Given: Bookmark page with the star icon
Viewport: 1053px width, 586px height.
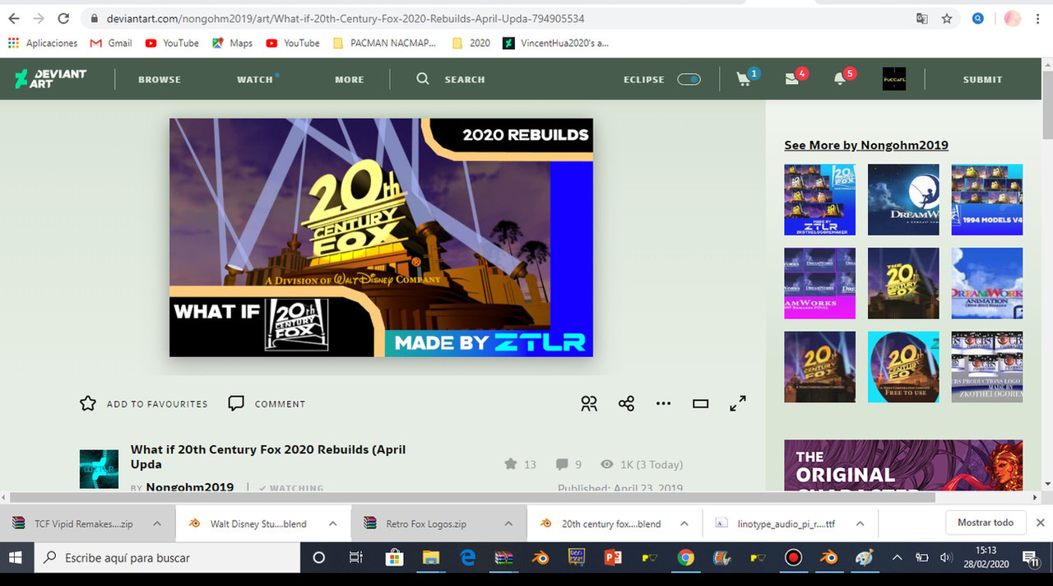Looking at the screenshot, I should pyautogui.click(x=947, y=18).
